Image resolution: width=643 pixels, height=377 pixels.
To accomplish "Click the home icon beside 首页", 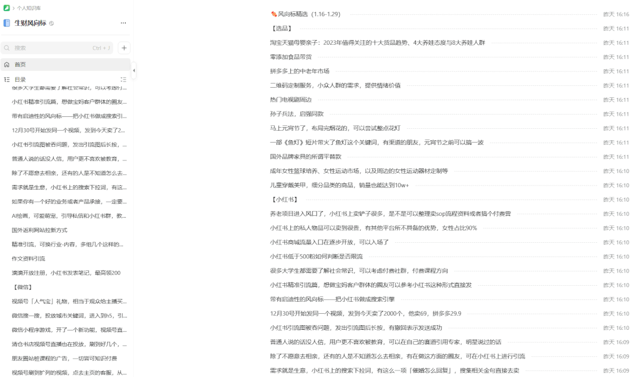I will pyautogui.click(x=7, y=64).
